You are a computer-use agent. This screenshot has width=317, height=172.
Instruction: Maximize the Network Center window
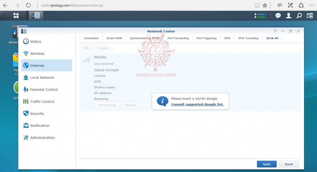tap(291, 31)
